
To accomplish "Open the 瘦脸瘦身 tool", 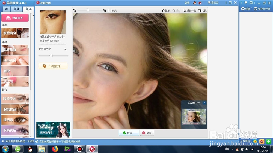I will coord(15,33).
